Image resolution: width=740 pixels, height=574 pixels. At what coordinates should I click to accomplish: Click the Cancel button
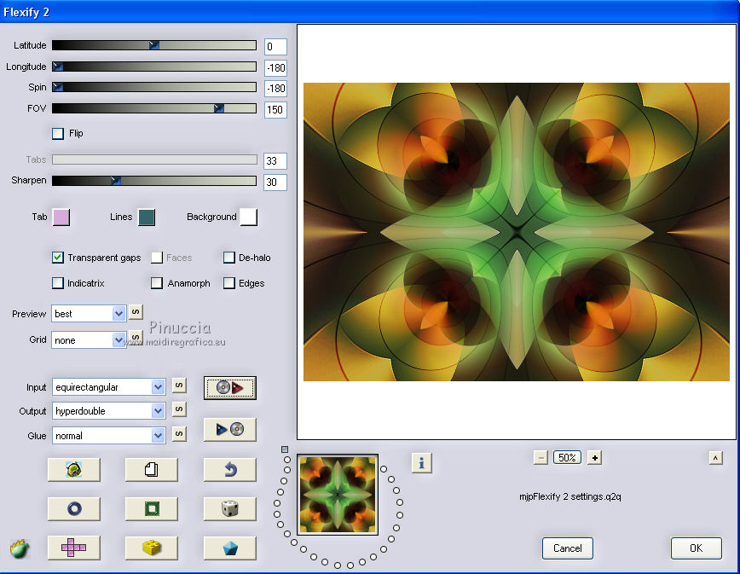(x=568, y=548)
